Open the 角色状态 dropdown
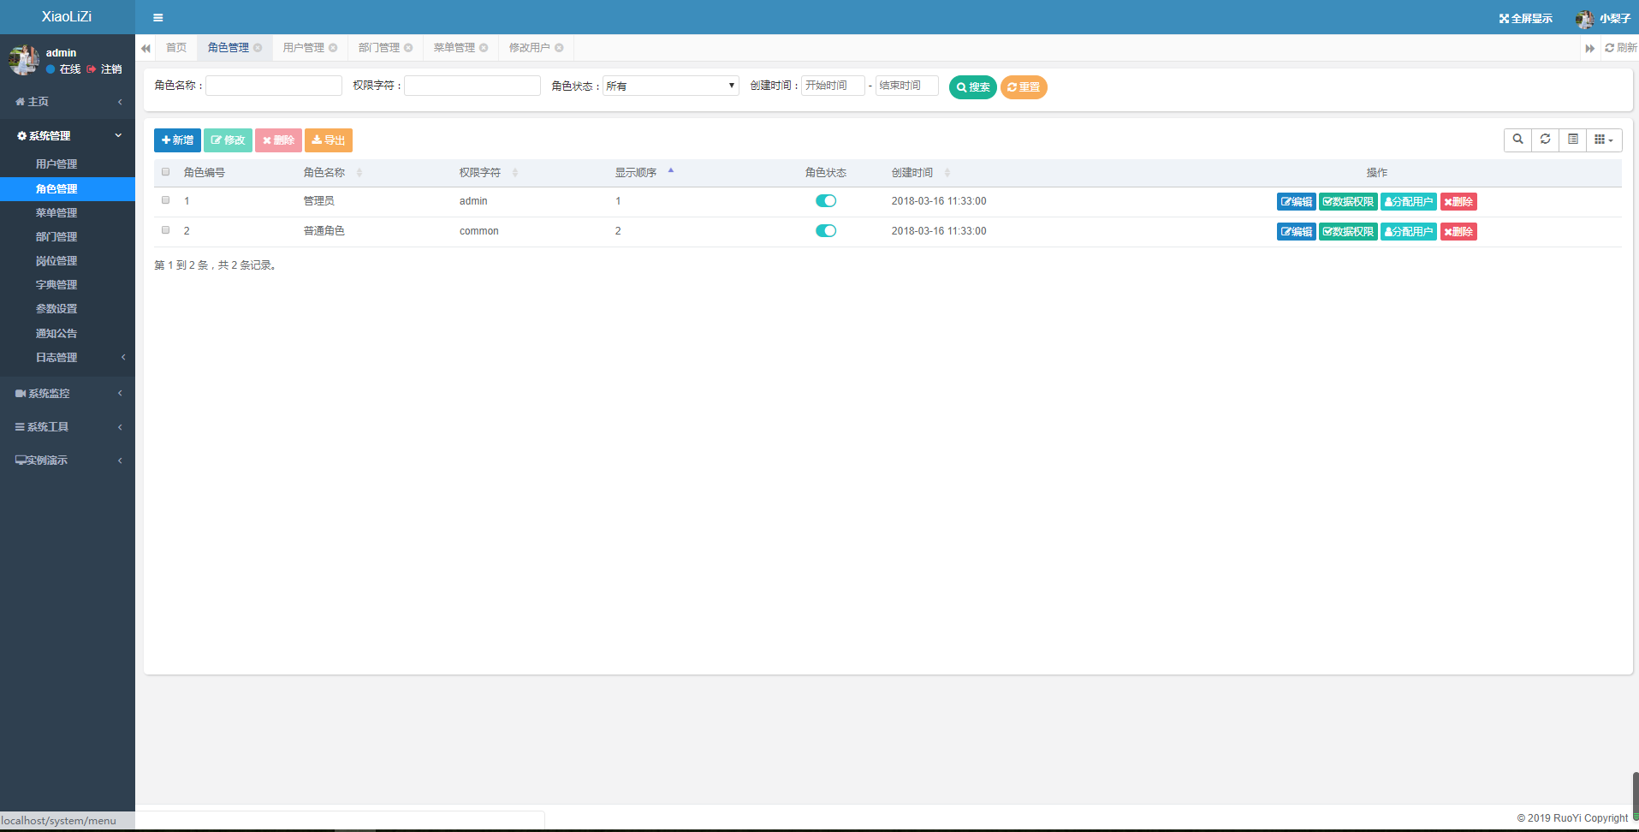The height and width of the screenshot is (832, 1639). click(x=671, y=86)
